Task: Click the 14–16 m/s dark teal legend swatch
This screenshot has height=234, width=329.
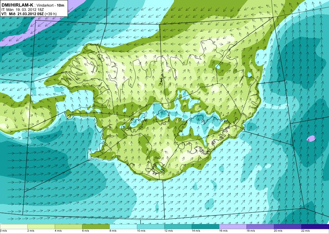Action: coord(206,227)
